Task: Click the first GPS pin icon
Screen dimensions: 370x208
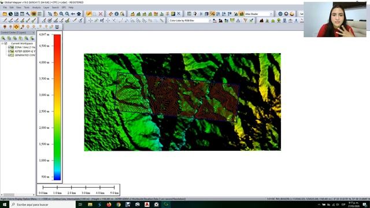Action: tap(5, 27)
